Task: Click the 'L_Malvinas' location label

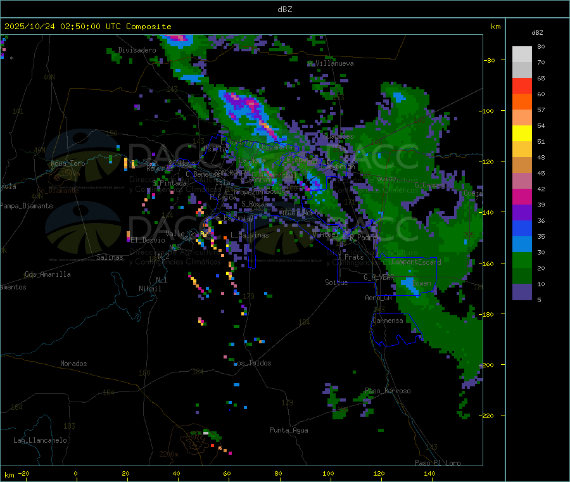Action: [250, 235]
